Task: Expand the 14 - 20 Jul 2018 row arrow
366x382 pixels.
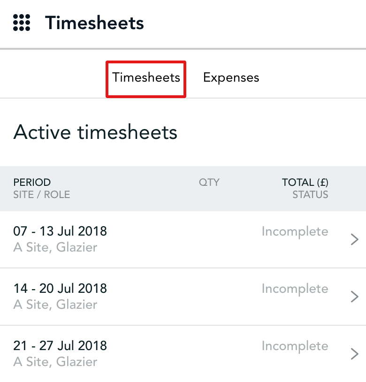Action: [x=355, y=297]
